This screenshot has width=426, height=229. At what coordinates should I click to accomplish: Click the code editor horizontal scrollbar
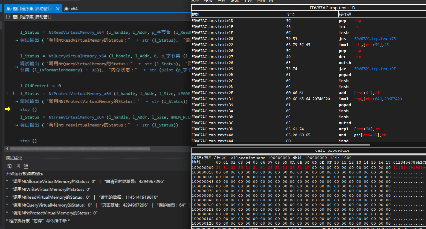80,149
